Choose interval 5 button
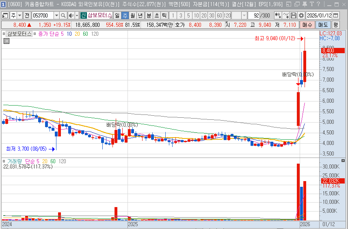Image resolution: width=348 pixels, height=229 pixels. [189, 15]
